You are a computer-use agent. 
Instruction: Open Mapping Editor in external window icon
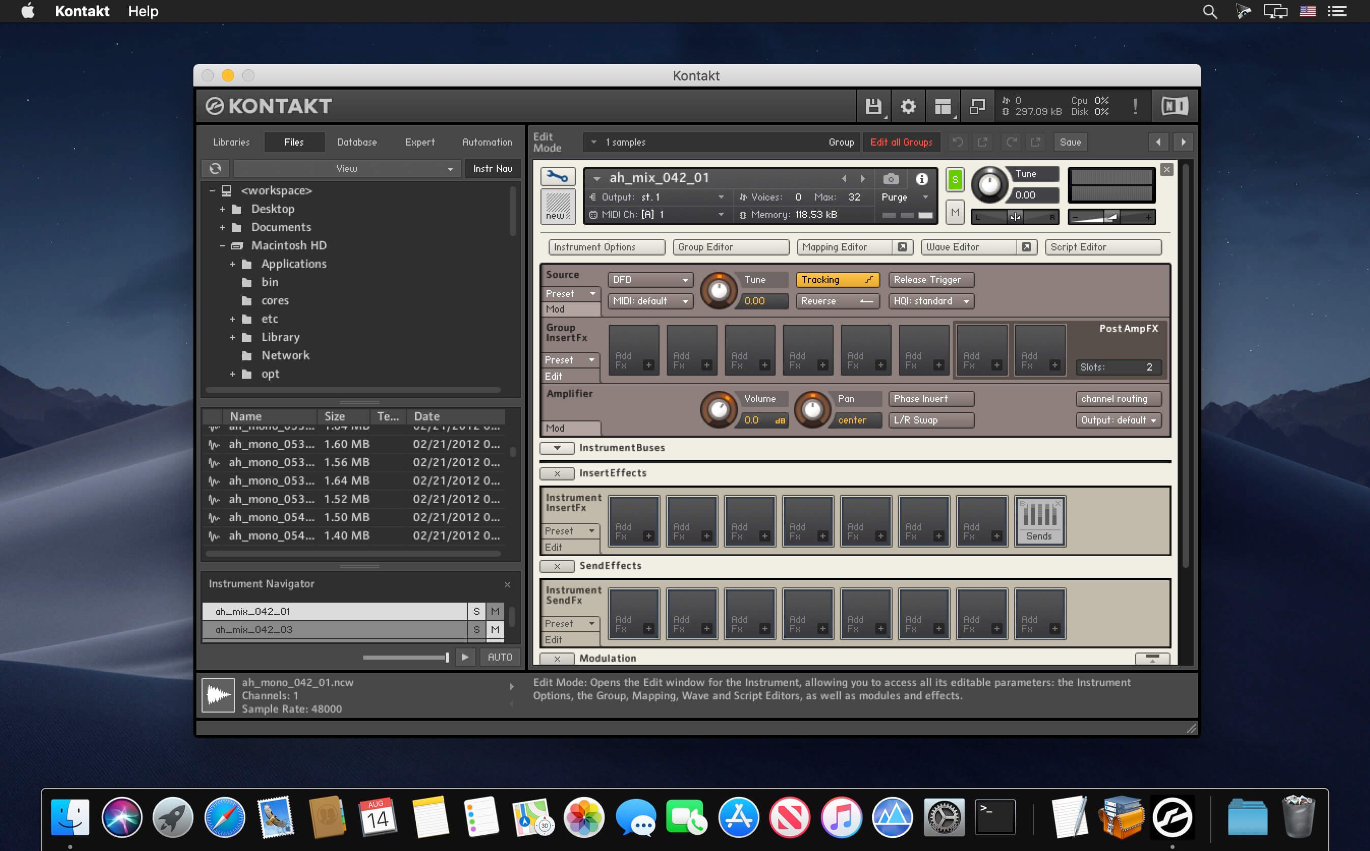pyautogui.click(x=902, y=247)
